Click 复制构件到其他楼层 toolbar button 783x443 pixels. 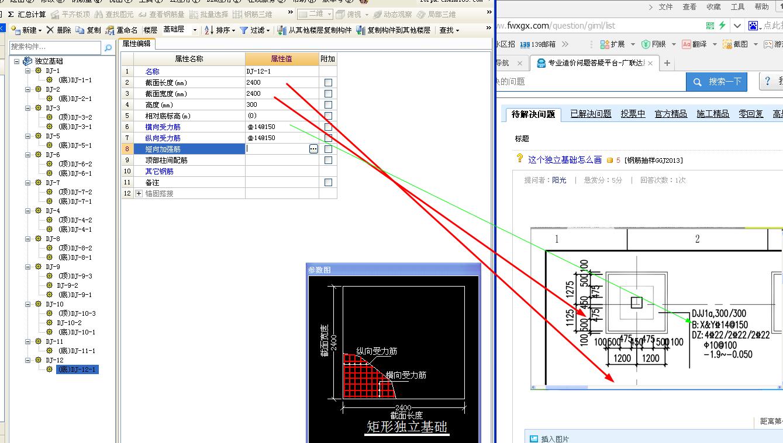(x=393, y=30)
